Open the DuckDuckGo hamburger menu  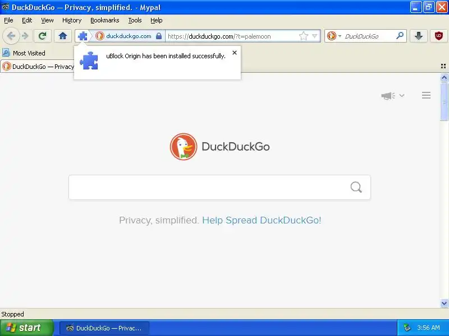(426, 95)
